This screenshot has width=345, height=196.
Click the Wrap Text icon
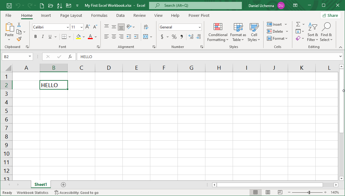(x=146, y=27)
